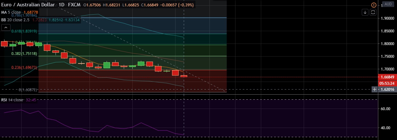Image resolution: width=397 pixels, height=140 pixels.
Task: Click the 0(1.60872) Fibonacci level label
Action: (28, 90)
